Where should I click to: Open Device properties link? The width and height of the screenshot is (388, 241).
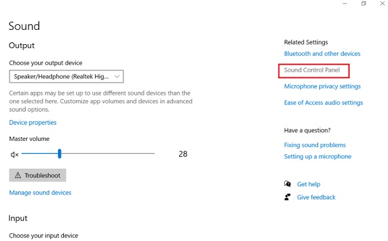coord(33,122)
